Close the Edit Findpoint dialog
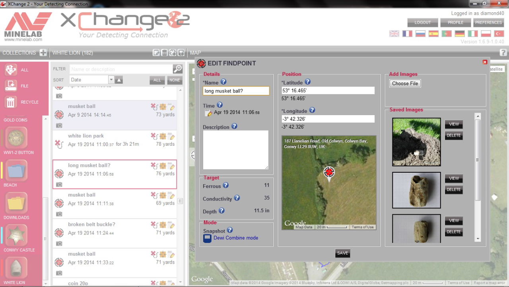The image size is (509, 287). pos(485,62)
